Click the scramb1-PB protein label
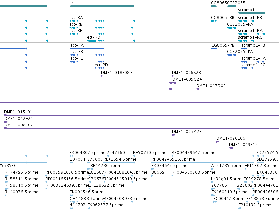The height and width of the screenshot is (210, 279). [253, 45]
